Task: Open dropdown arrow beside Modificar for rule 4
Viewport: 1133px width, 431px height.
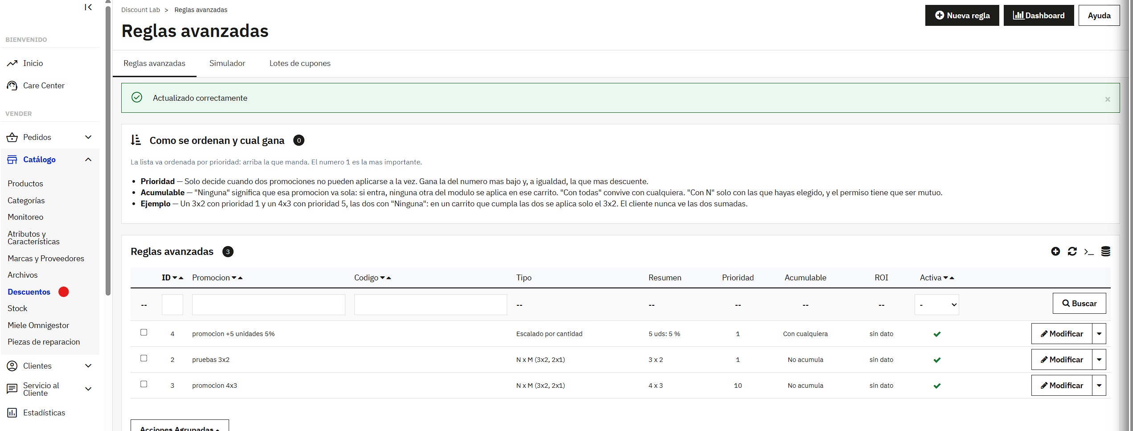Action: (x=1099, y=334)
